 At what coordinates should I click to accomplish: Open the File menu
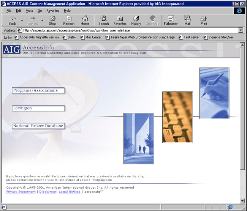tap(9, 11)
